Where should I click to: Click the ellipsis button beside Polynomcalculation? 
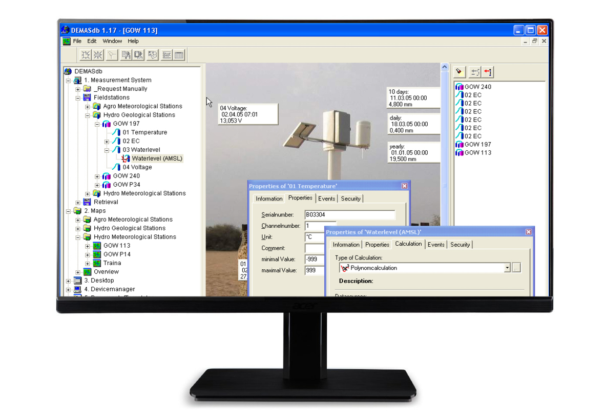517,268
